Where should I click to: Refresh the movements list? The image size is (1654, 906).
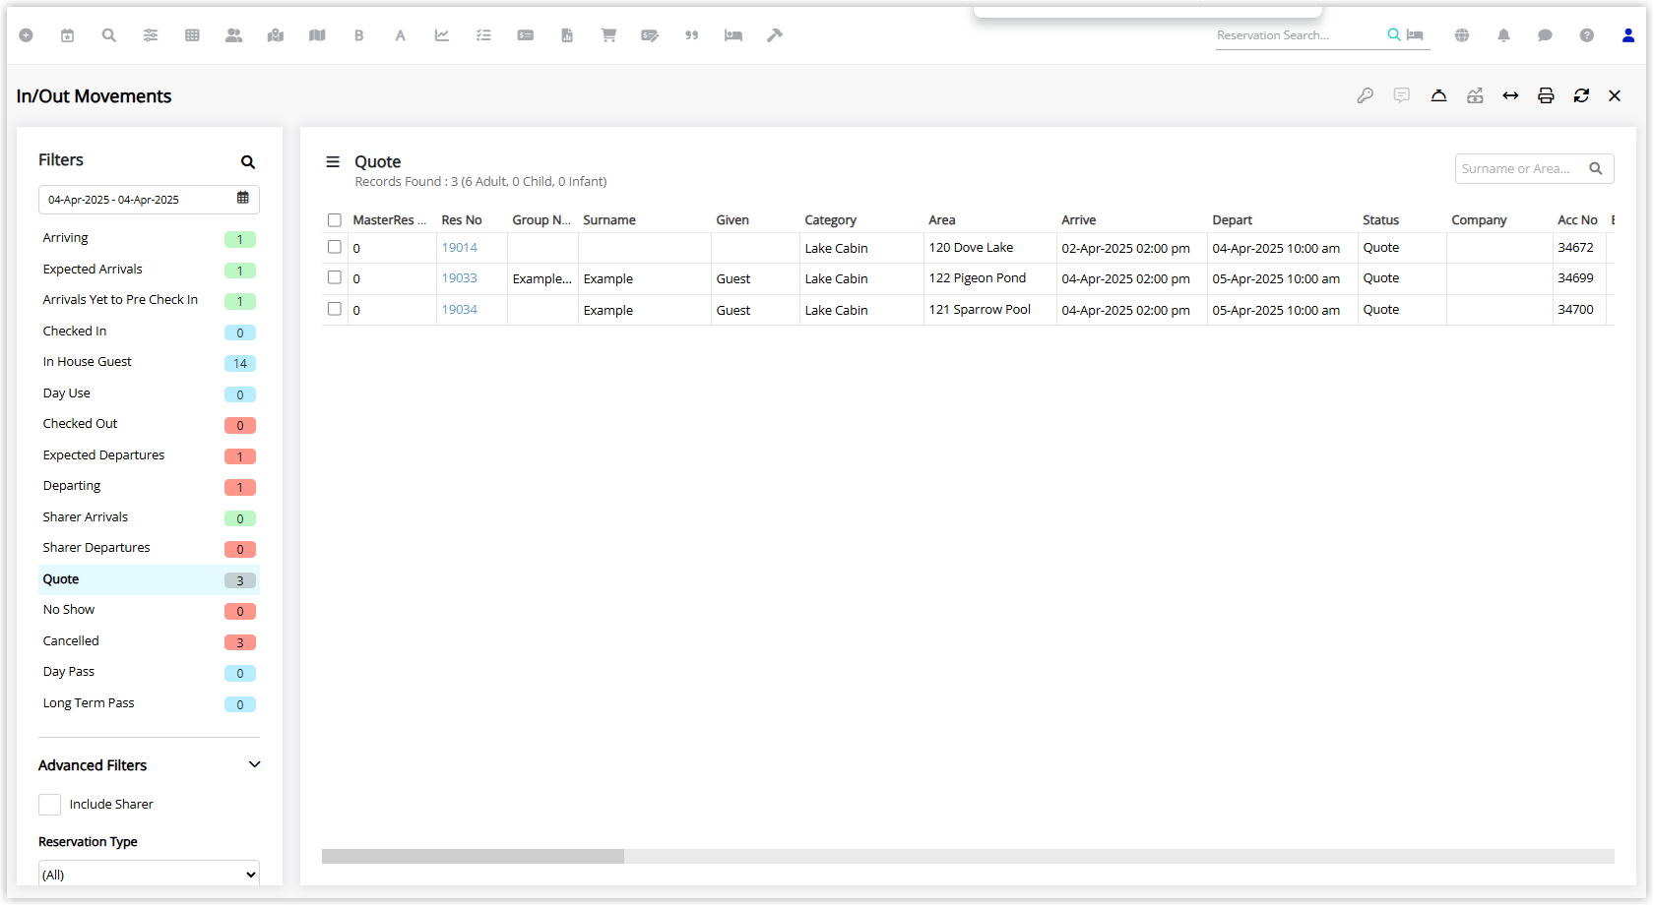pos(1581,95)
